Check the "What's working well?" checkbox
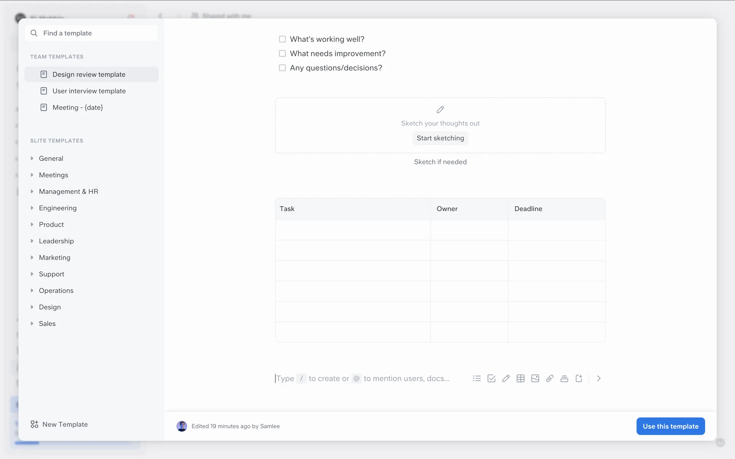This screenshot has height=459, width=735. click(x=282, y=39)
